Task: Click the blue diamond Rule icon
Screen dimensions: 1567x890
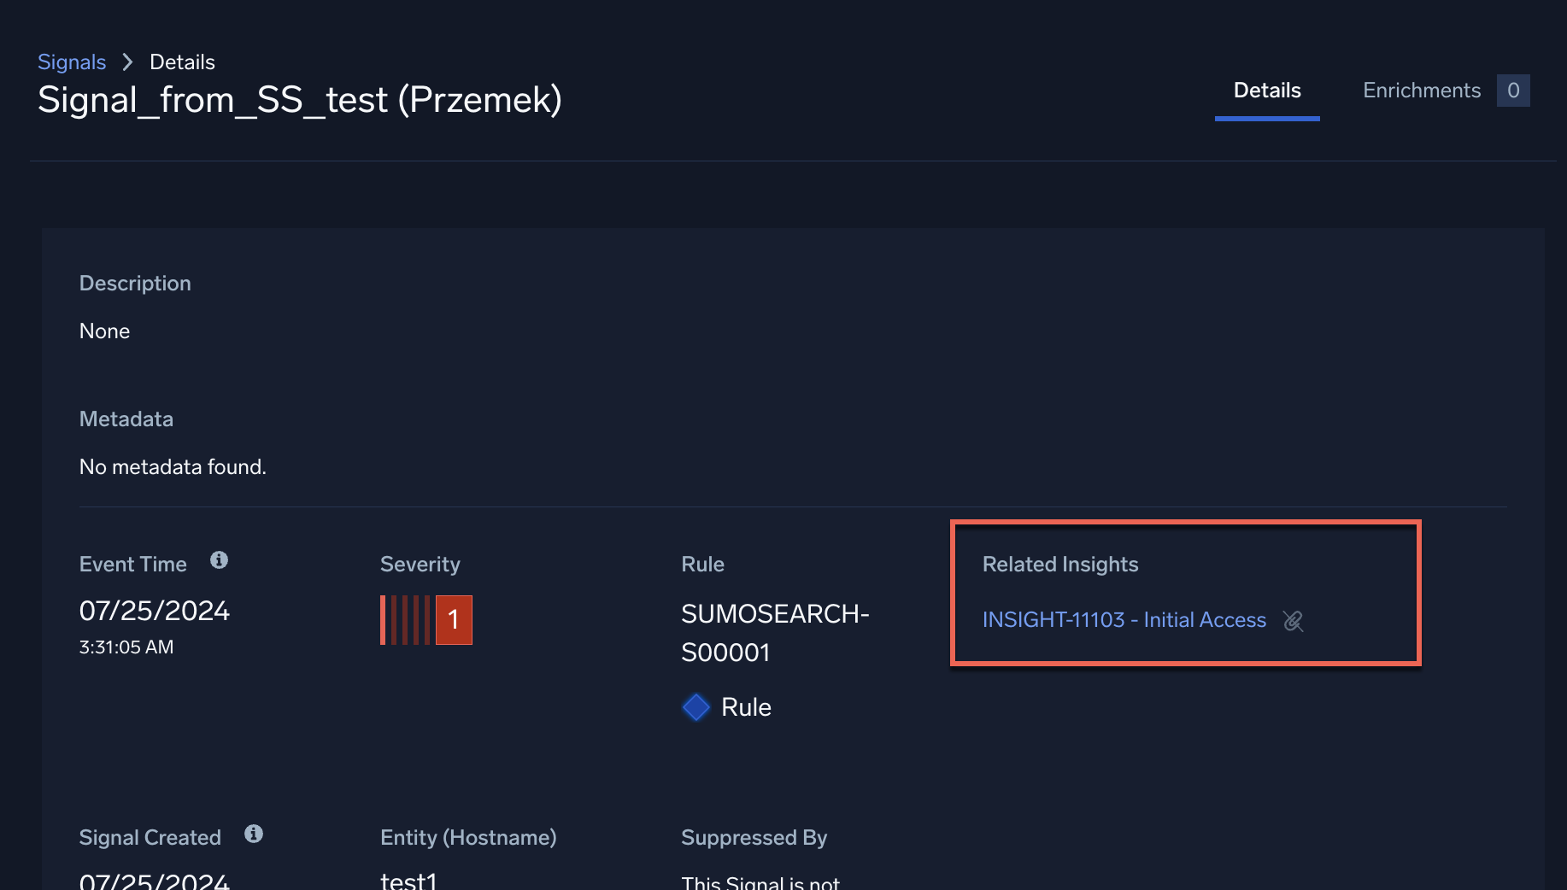Action: [696, 707]
